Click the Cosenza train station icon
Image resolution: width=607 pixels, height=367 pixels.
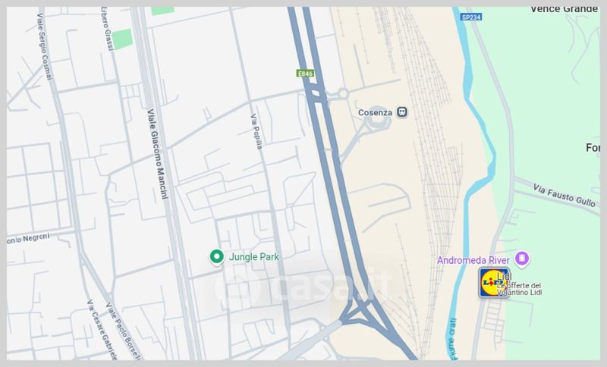tap(402, 112)
